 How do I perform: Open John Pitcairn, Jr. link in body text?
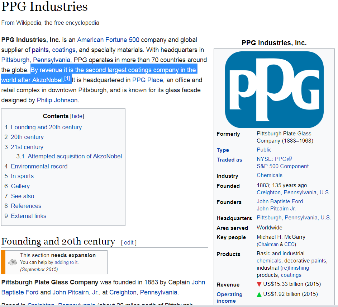[x=76, y=292]
